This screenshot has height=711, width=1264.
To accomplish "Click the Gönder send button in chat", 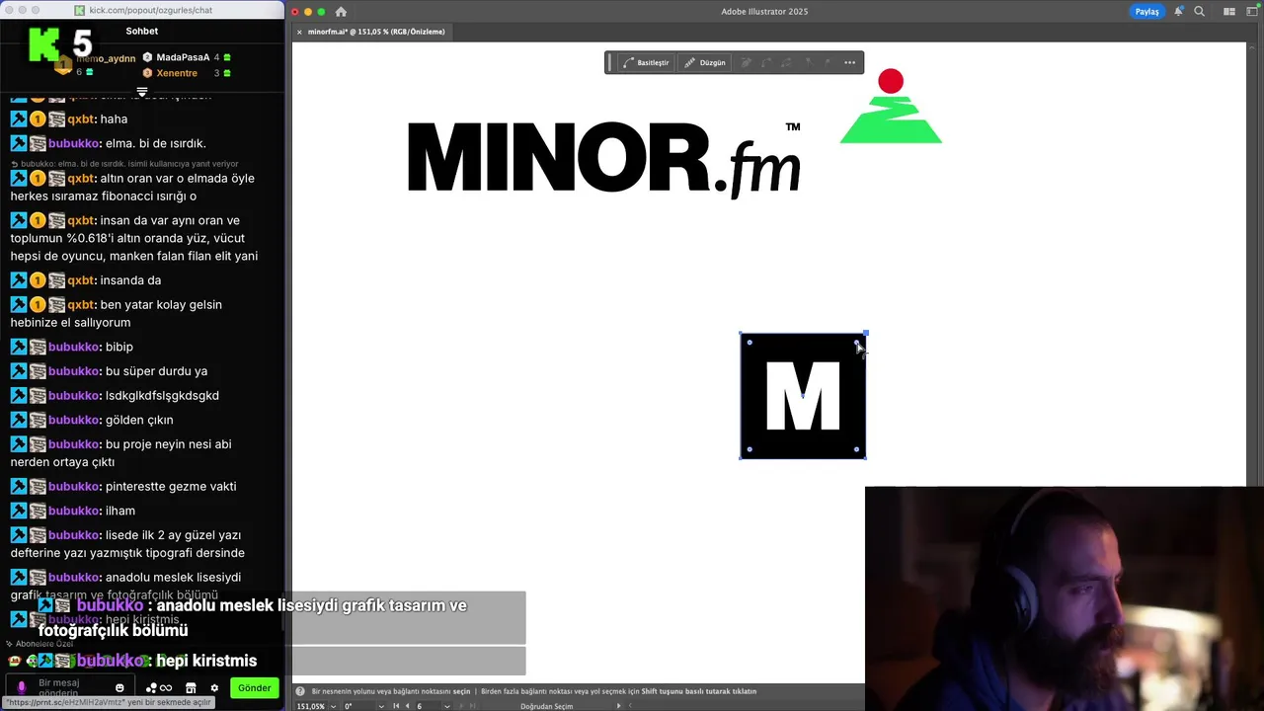I will coord(254,687).
